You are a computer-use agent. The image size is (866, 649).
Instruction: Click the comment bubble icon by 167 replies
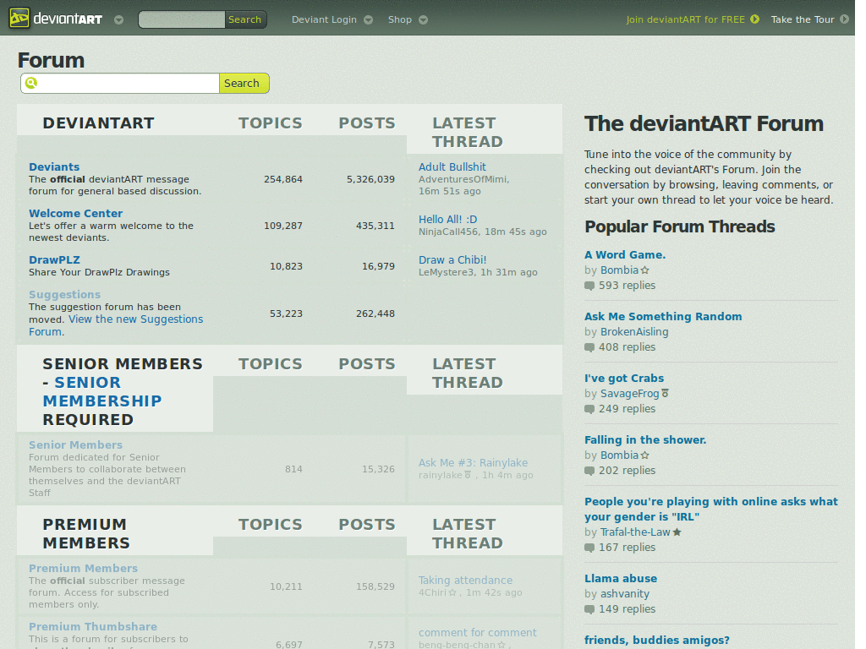[589, 548]
